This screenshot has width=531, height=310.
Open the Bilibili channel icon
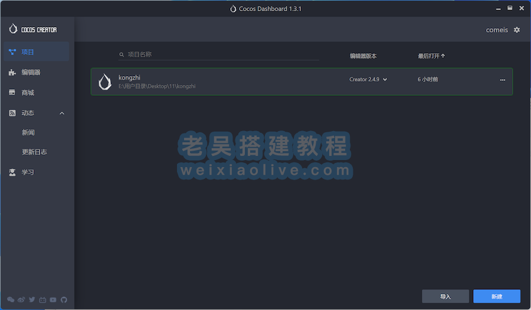tap(42, 300)
